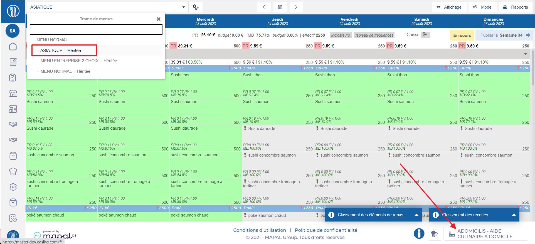535x244 pixels.
Task: Click the blue information circle icon in the footer
Action: coord(419,233)
